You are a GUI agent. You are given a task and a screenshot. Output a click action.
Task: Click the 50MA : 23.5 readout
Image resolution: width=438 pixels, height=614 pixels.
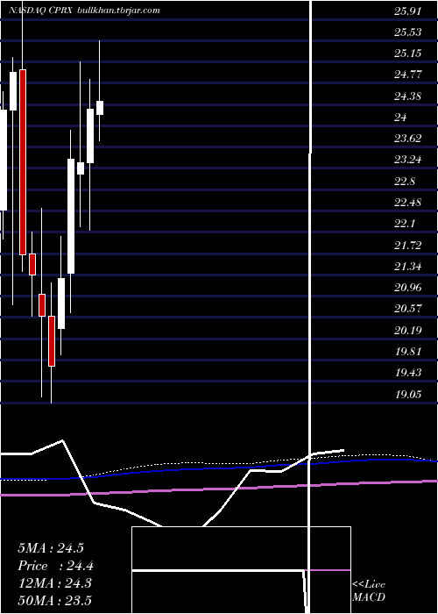(x=54, y=600)
